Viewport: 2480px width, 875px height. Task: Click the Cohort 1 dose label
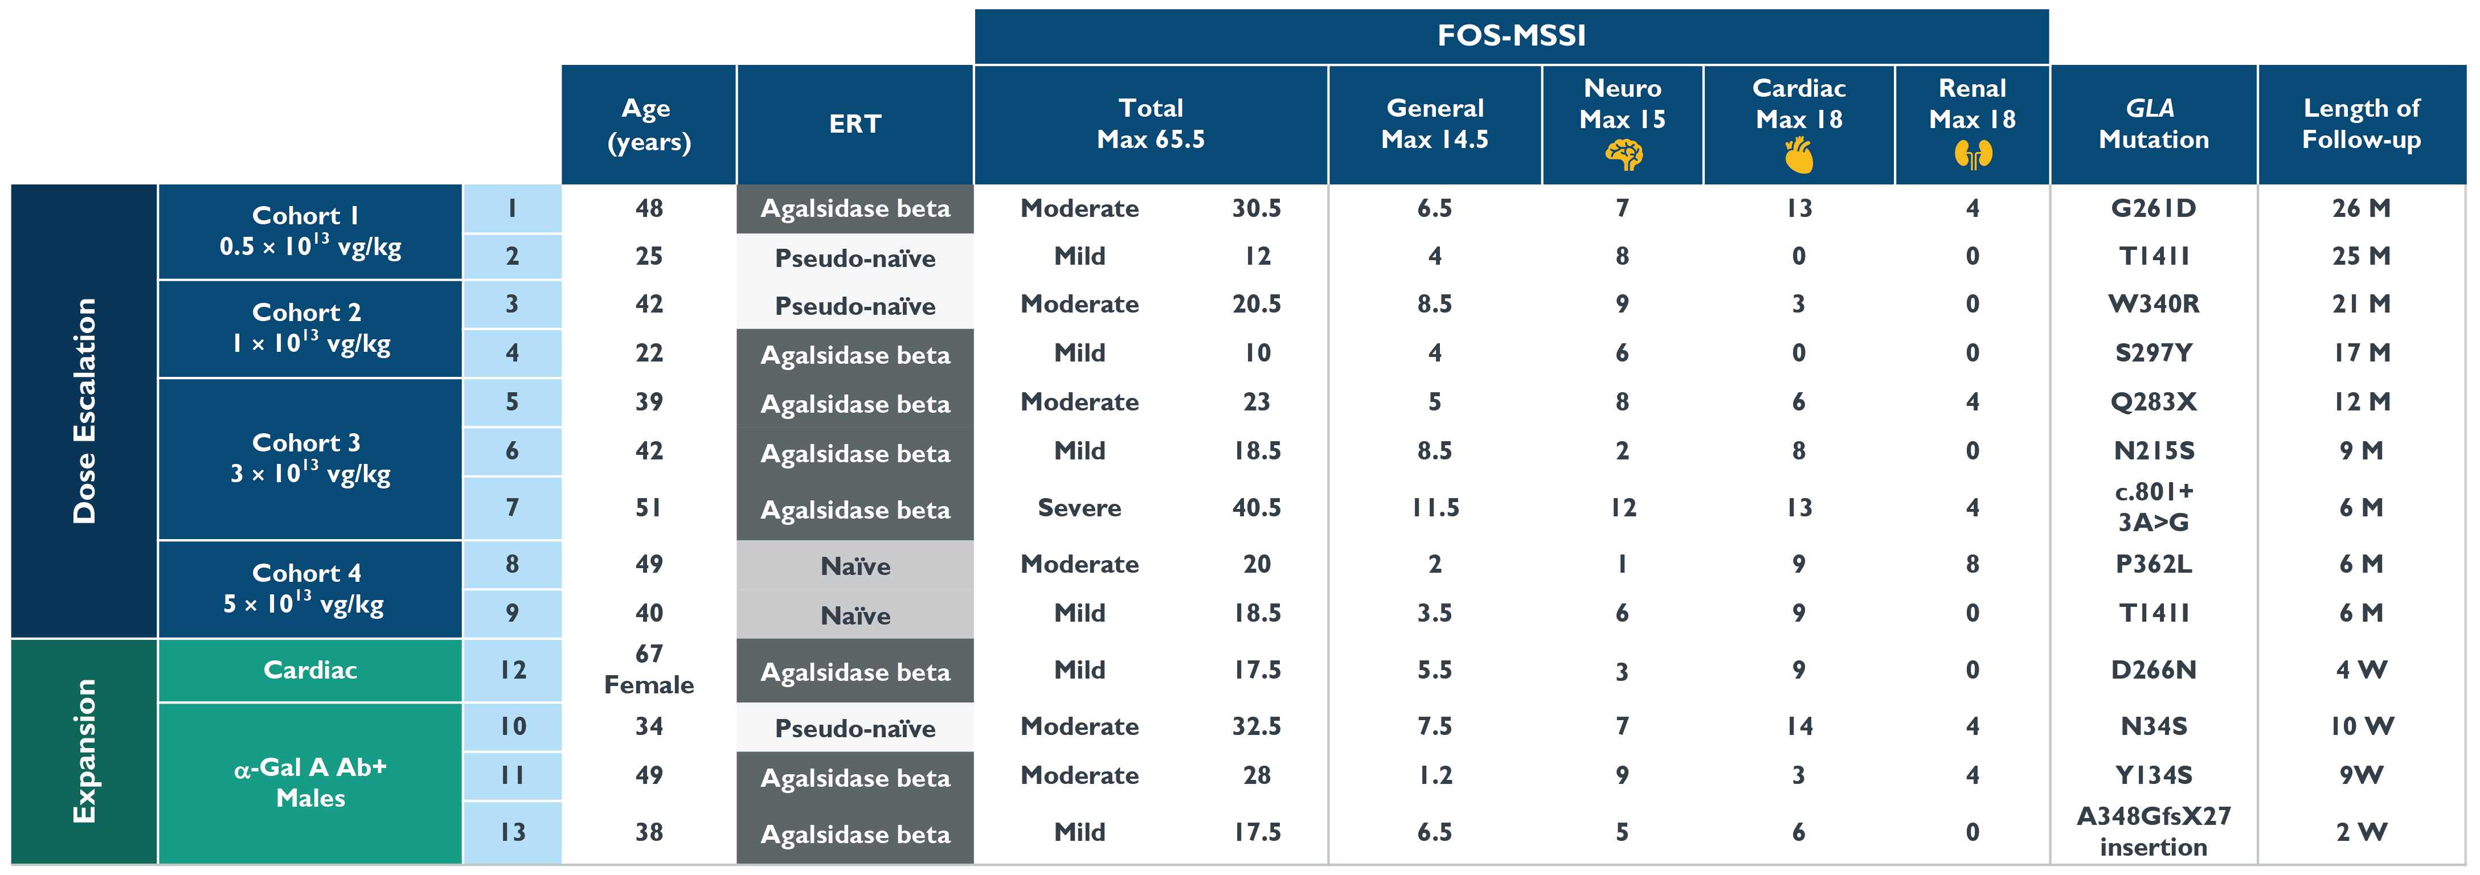[x=309, y=232]
